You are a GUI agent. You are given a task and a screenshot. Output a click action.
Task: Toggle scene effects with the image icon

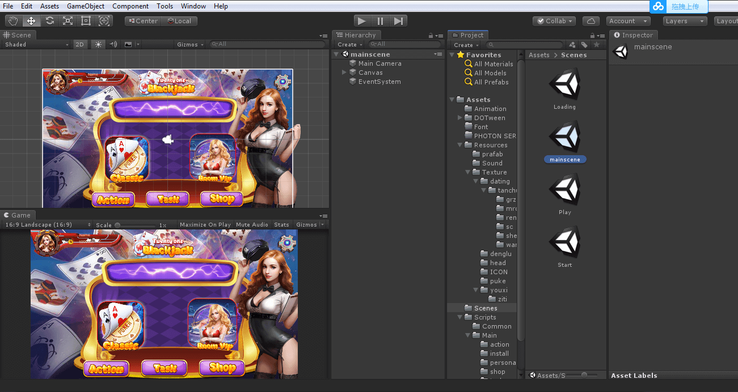coord(128,44)
